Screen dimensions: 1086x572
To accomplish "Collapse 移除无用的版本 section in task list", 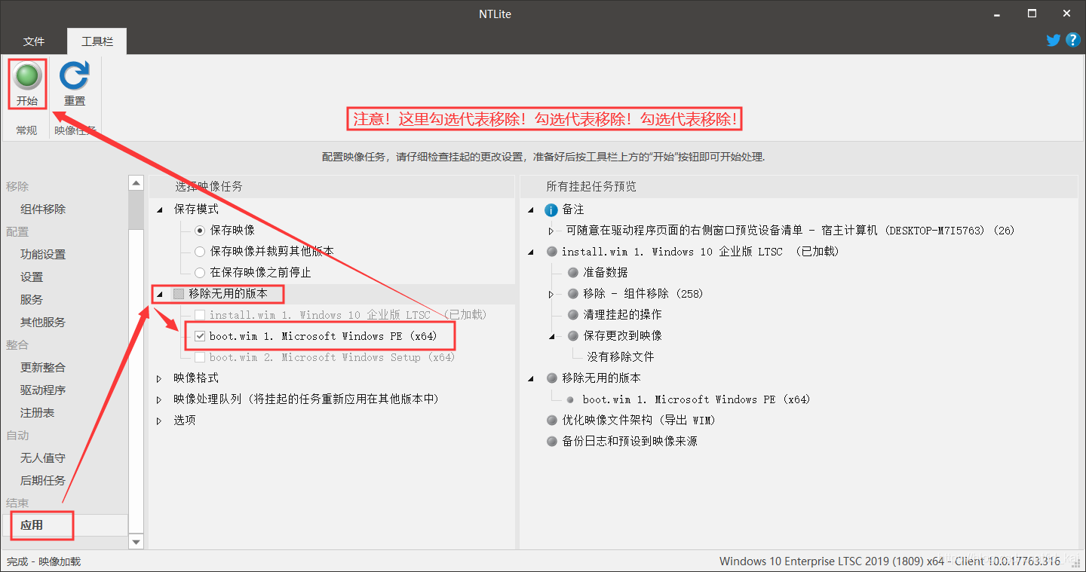I will 159,294.
